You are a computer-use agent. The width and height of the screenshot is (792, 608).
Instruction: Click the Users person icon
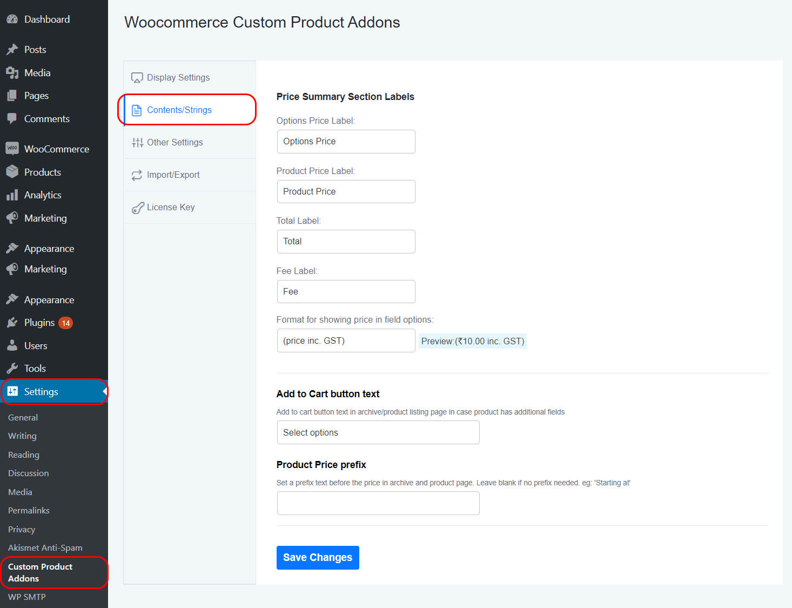(12, 346)
